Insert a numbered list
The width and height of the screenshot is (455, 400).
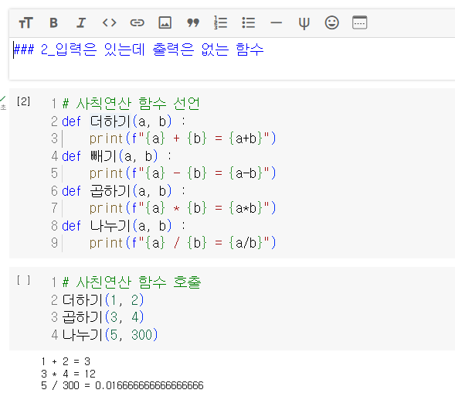pyautogui.click(x=220, y=22)
